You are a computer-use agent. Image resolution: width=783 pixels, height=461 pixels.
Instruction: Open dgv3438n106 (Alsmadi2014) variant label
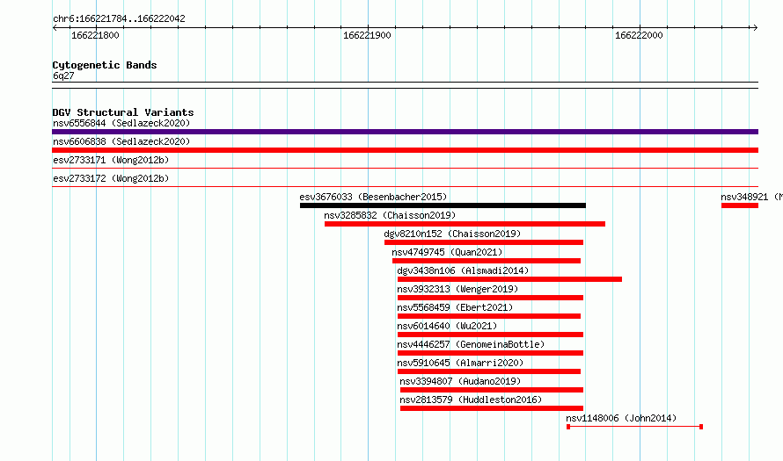[463, 270]
